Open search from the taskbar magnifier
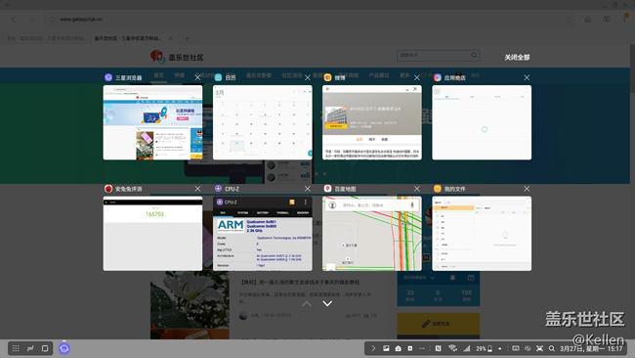Viewport: 635px width, 358px height. 552,348
